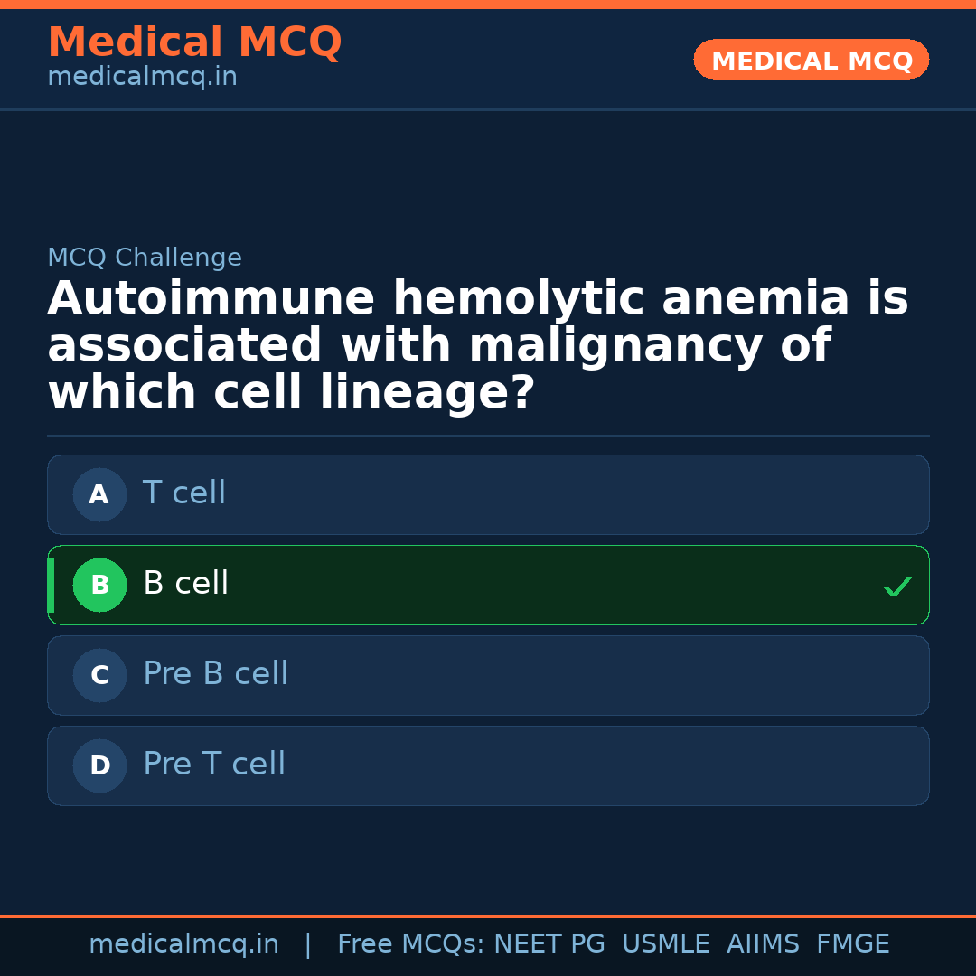Open the USMLE category
Image resolution: width=976 pixels, height=976 pixels.
point(666,943)
